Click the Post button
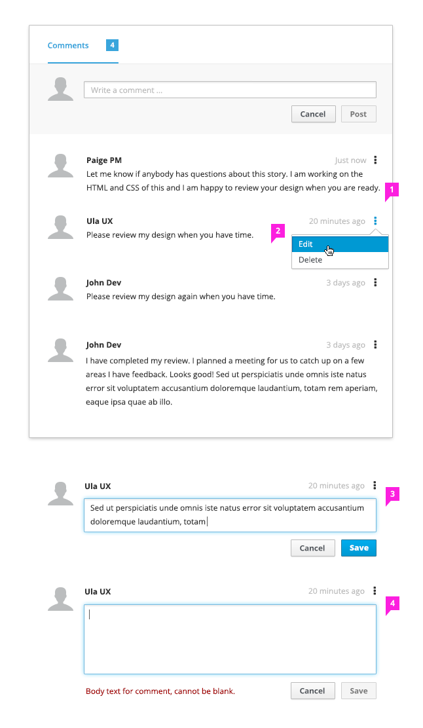423x728 pixels. (x=358, y=114)
